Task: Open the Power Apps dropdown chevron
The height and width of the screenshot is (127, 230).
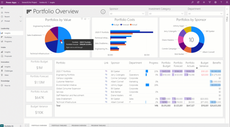Action: coord(19,2)
